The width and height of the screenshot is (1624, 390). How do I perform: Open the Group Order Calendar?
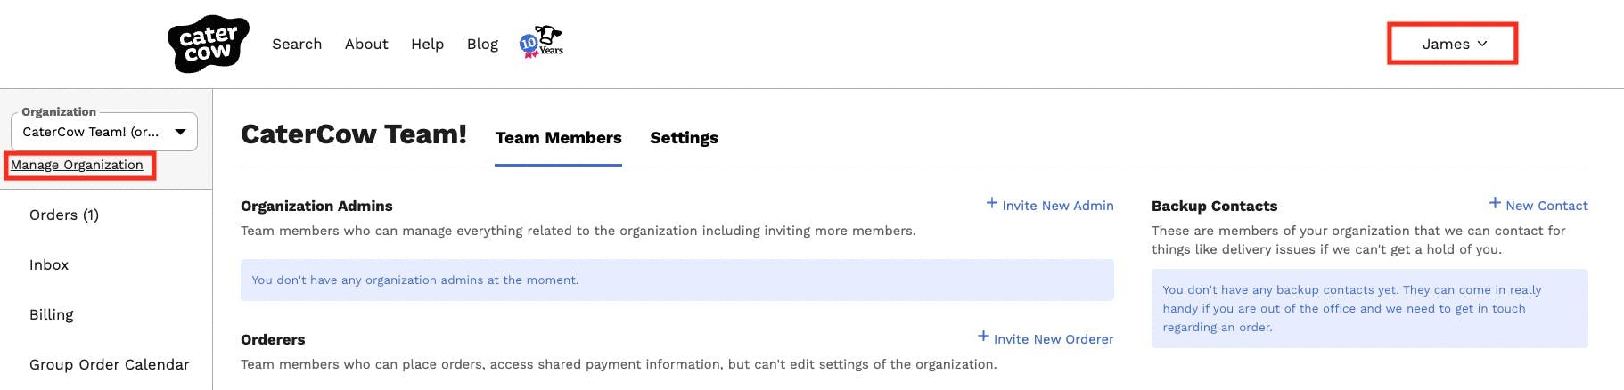(110, 365)
